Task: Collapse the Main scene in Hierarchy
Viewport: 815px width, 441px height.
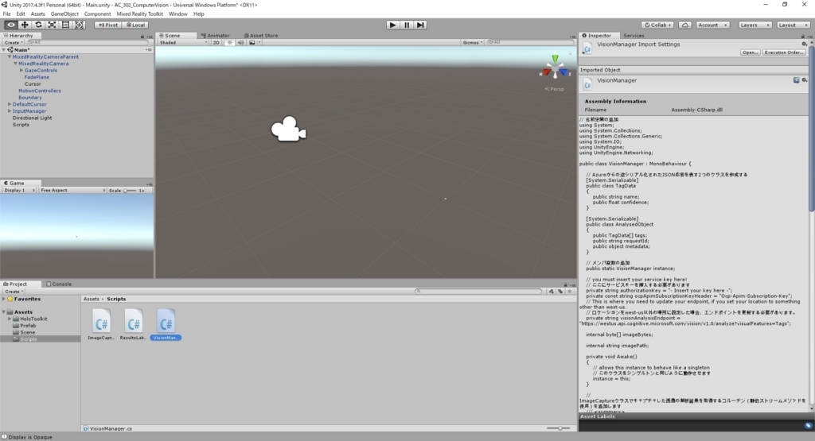Action: pyautogui.click(x=4, y=50)
